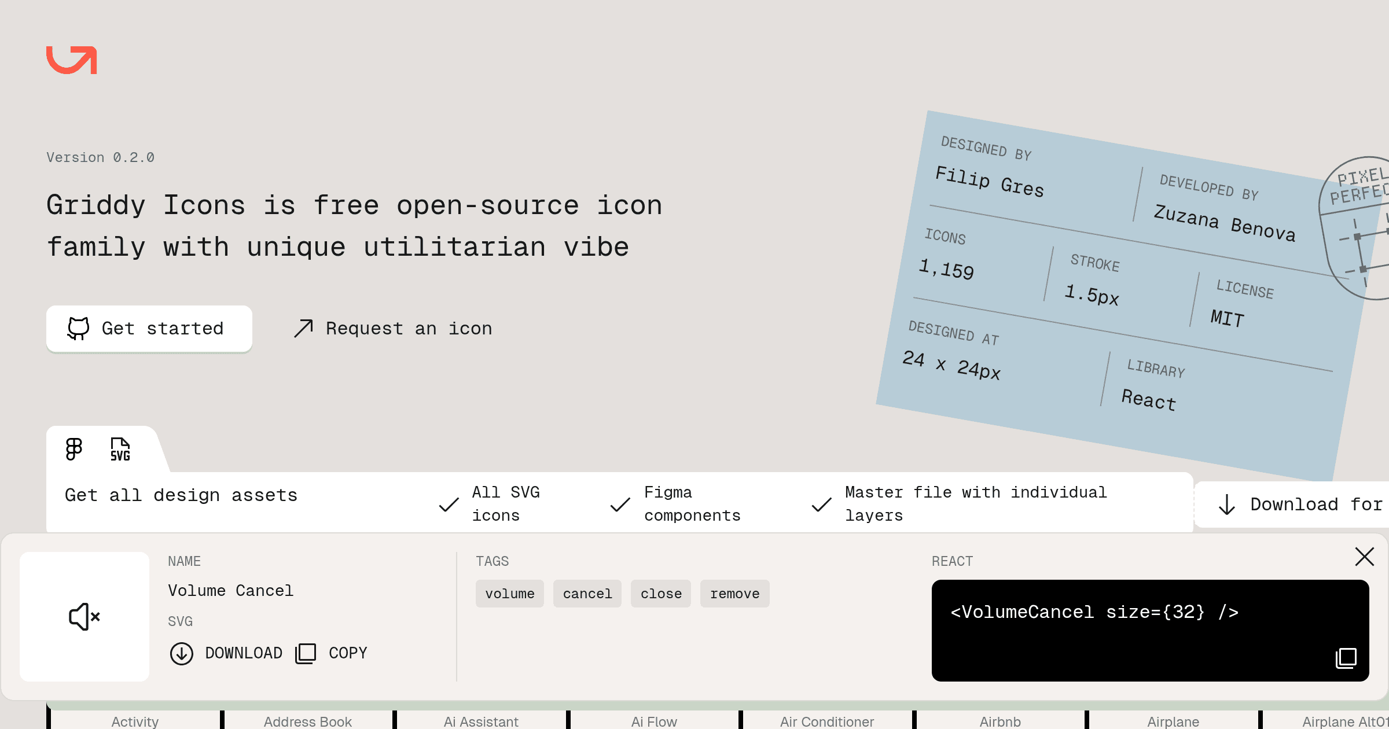Image resolution: width=1389 pixels, height=729 pixels.
Task: Click the circled download arrow icon
Action: [x=181, y=654]
